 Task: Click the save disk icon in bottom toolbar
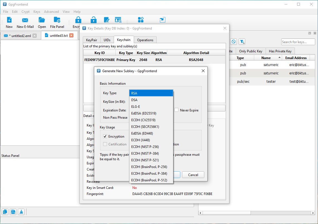pos(13,212)
